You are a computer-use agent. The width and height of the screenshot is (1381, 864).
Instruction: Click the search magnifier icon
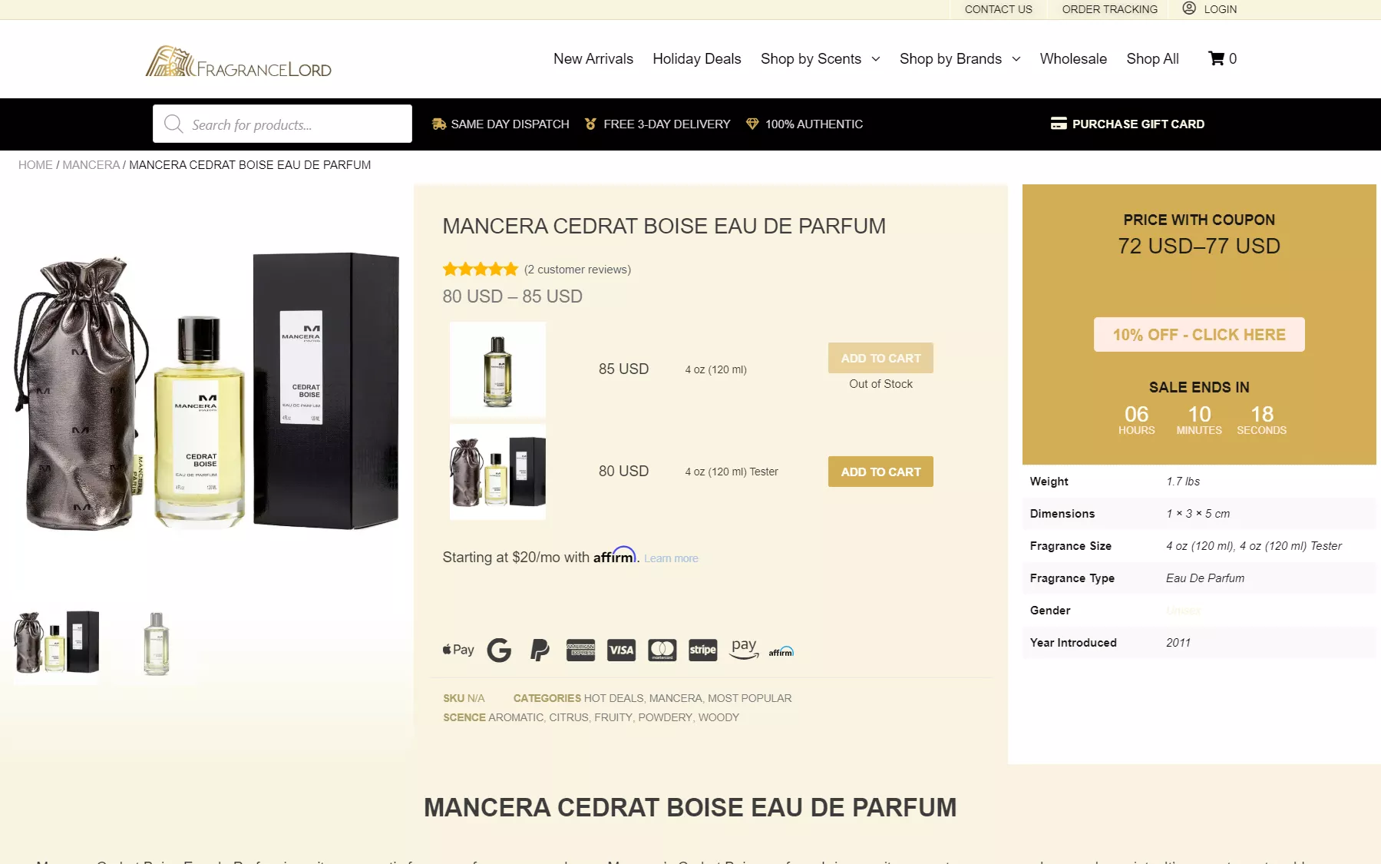point(173,124)
